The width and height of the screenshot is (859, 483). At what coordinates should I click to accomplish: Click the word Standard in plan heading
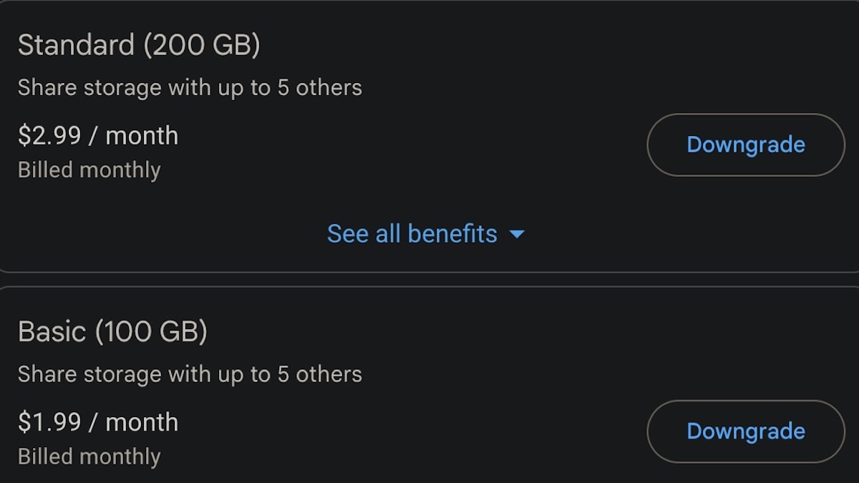click(76, 45)
